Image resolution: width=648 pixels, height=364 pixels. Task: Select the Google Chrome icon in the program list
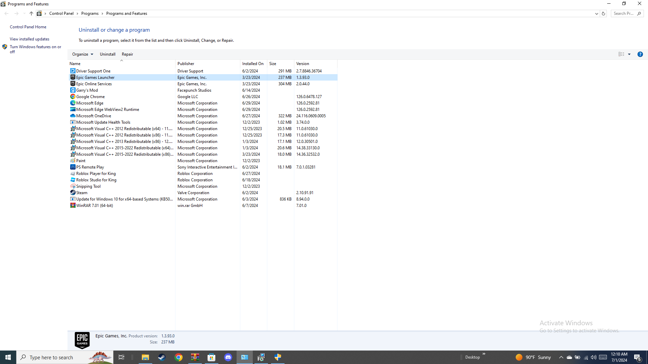click(73, 97)
